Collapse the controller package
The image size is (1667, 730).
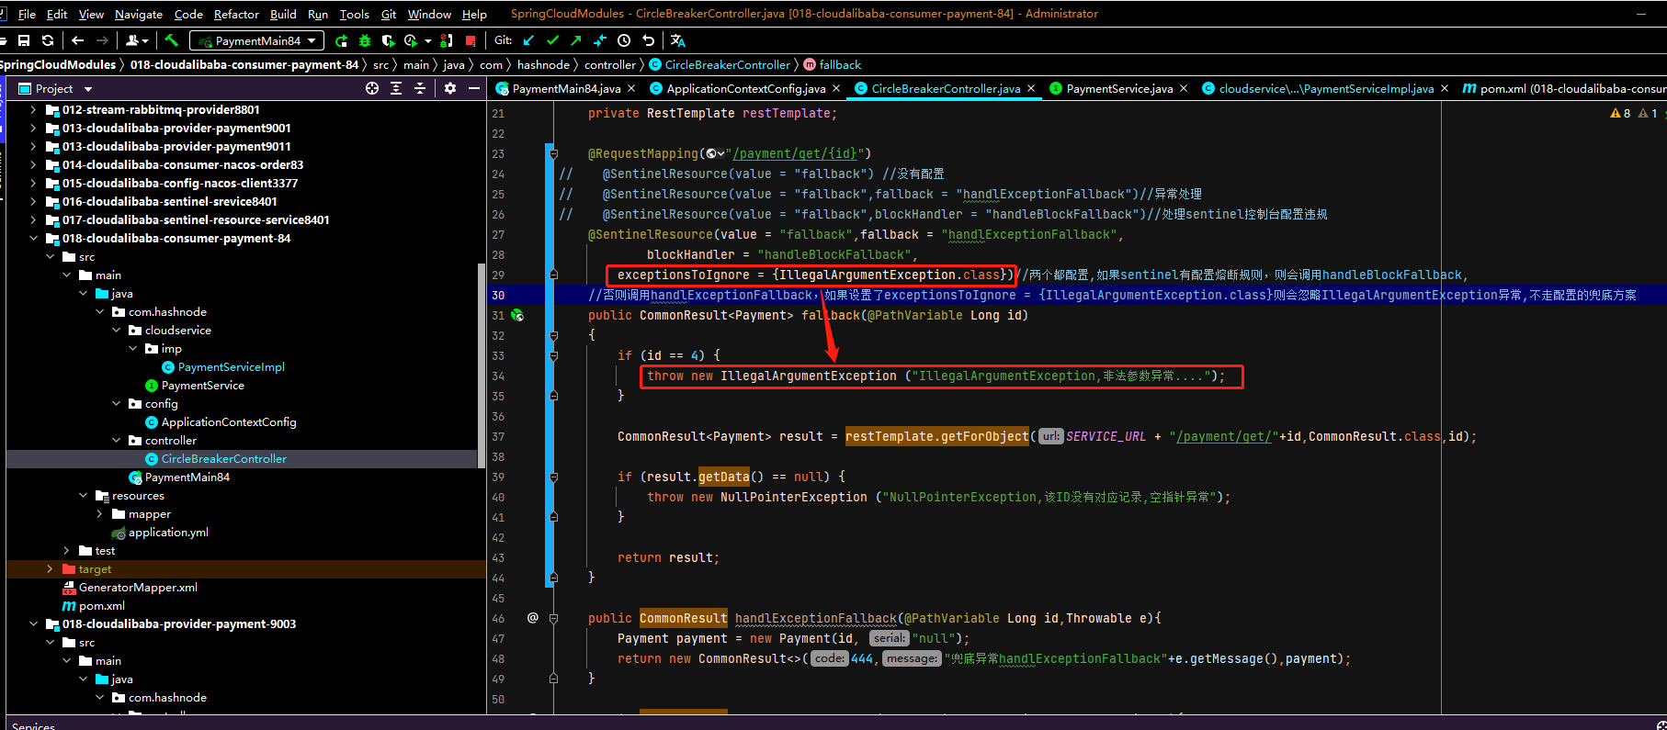click(117, 440)
